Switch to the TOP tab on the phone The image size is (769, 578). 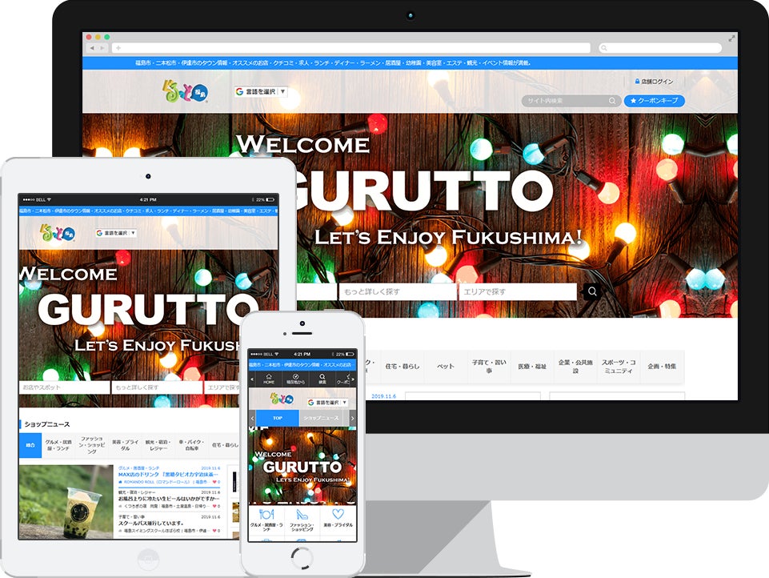click(x=277, y=418)
